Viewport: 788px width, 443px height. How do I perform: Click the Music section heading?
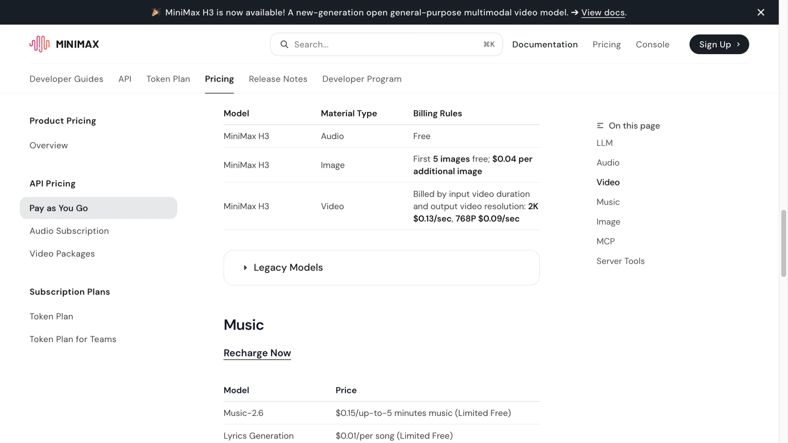coord(243,325)
